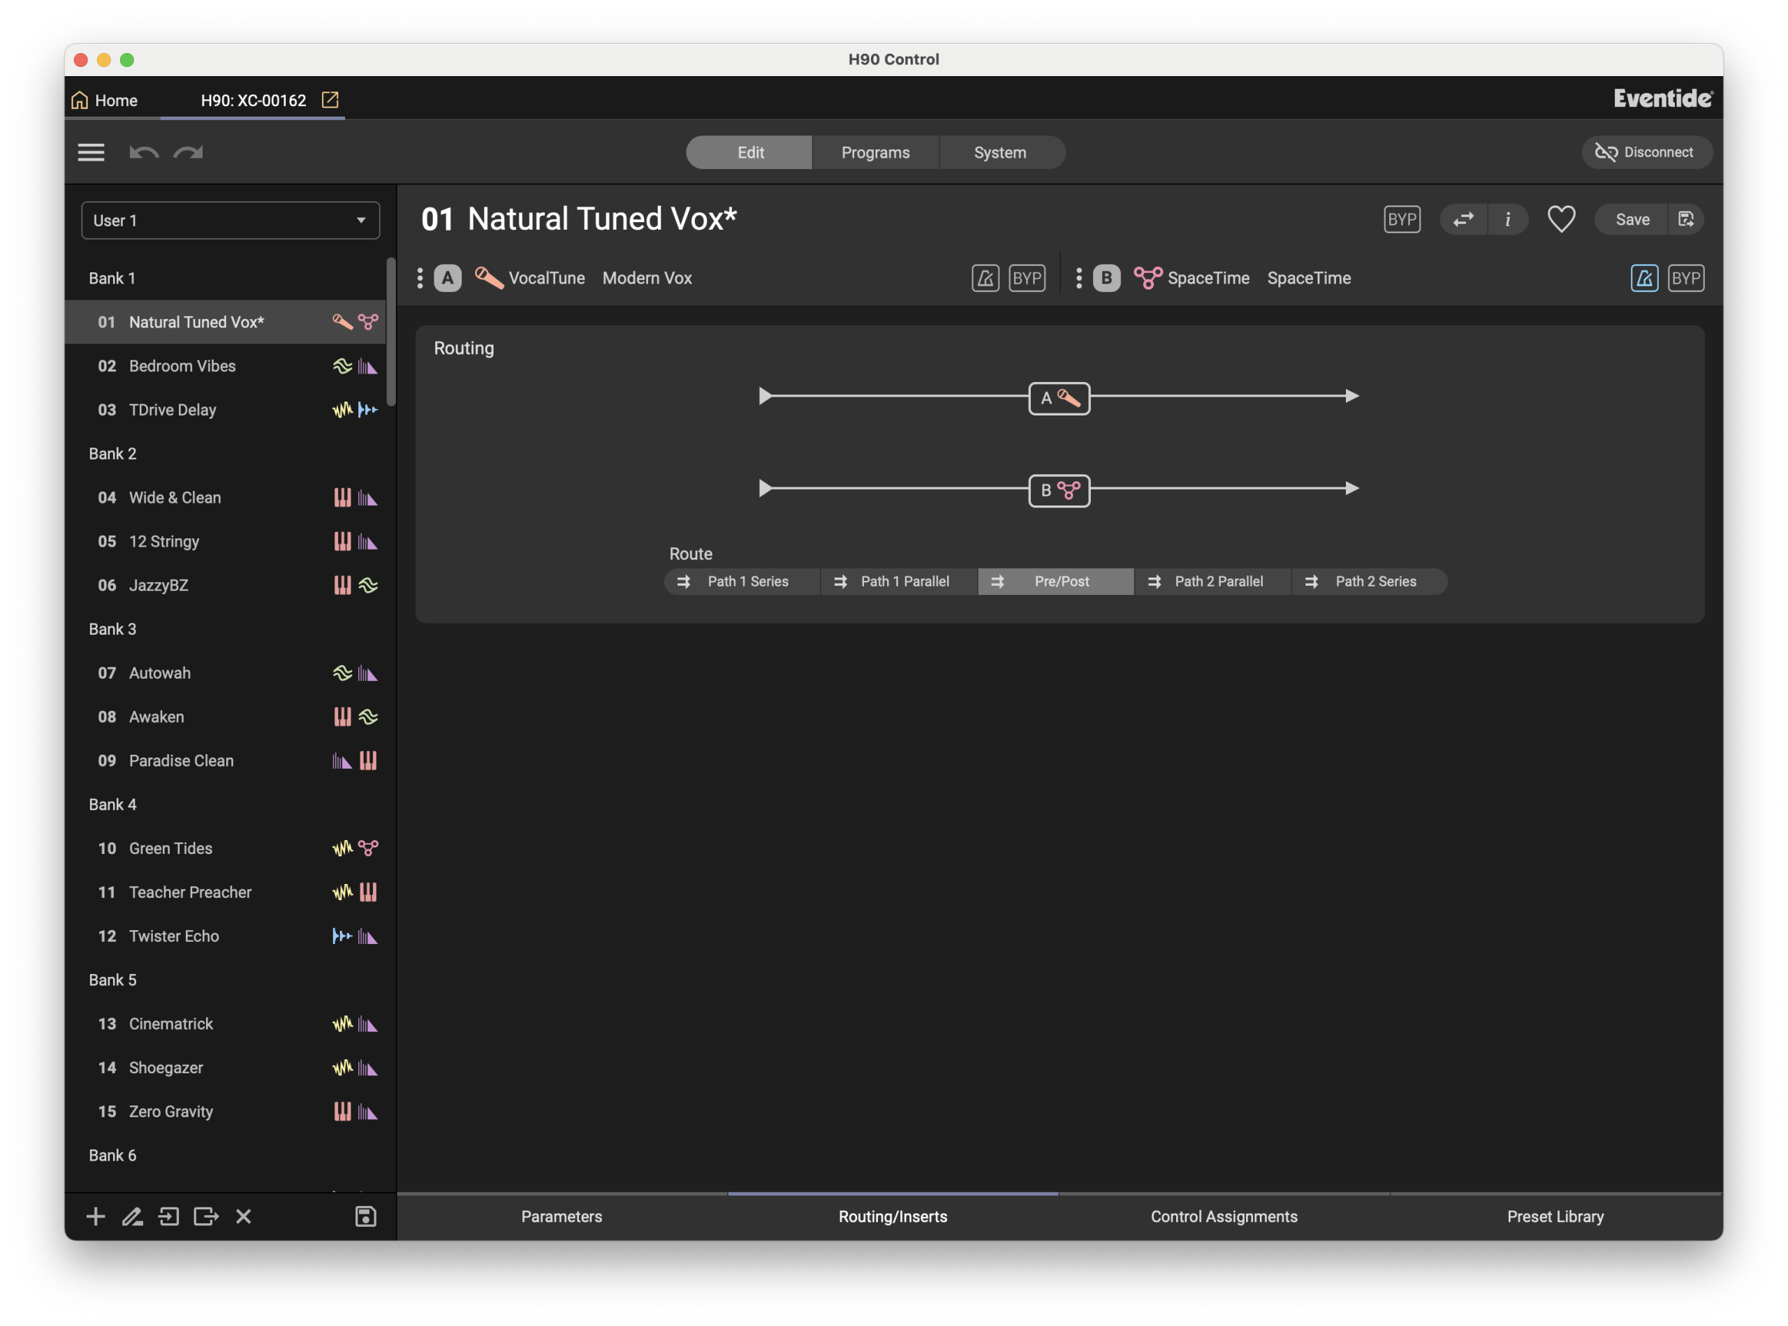Select Path 1 Series routing
The height and width of the screenshot is (1326, 1788).
[742, 582]
